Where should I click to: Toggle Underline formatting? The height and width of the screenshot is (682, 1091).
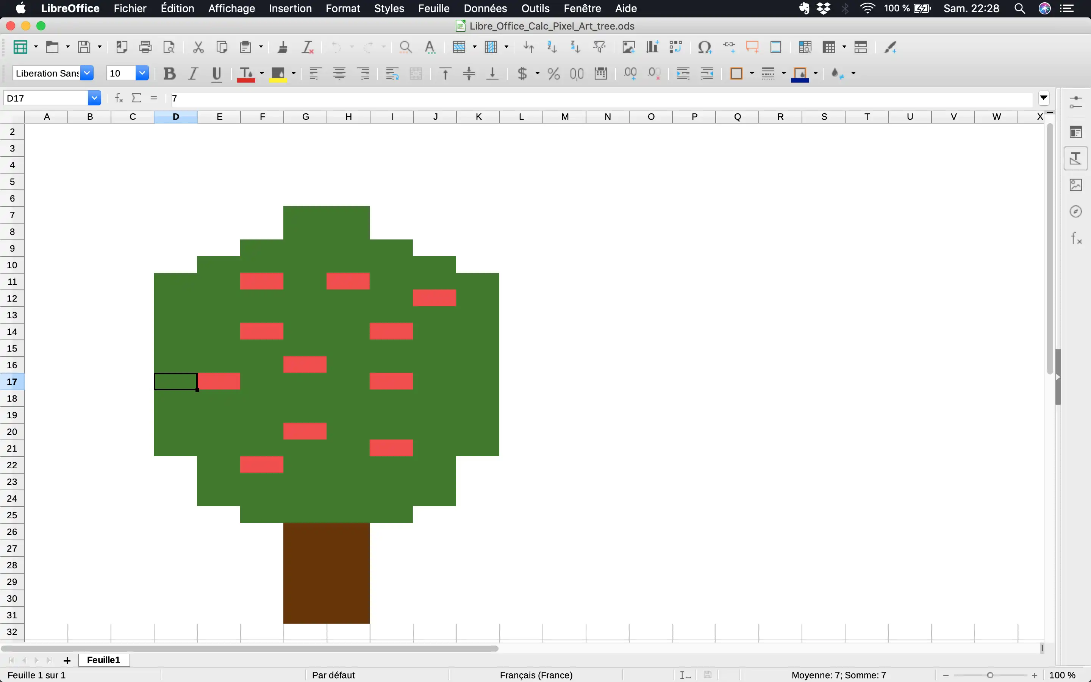tap(216, 74)
